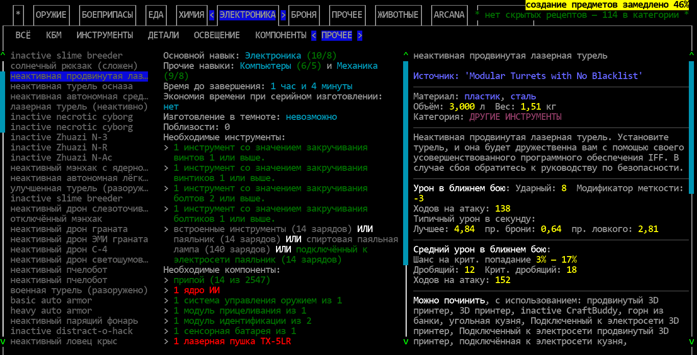Click recipe list scroll-down caret

point(3,341)
